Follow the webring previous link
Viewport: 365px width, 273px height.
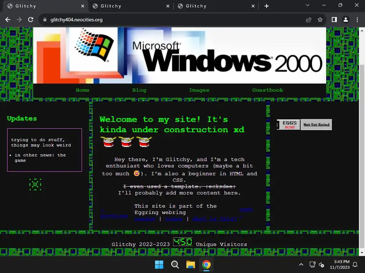[114, 213]
